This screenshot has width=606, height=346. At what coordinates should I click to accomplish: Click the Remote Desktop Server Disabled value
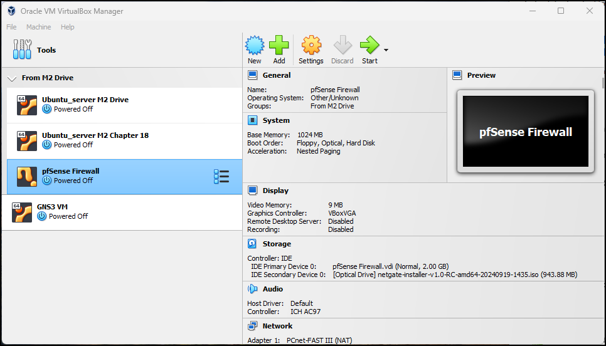coord(341,221)
